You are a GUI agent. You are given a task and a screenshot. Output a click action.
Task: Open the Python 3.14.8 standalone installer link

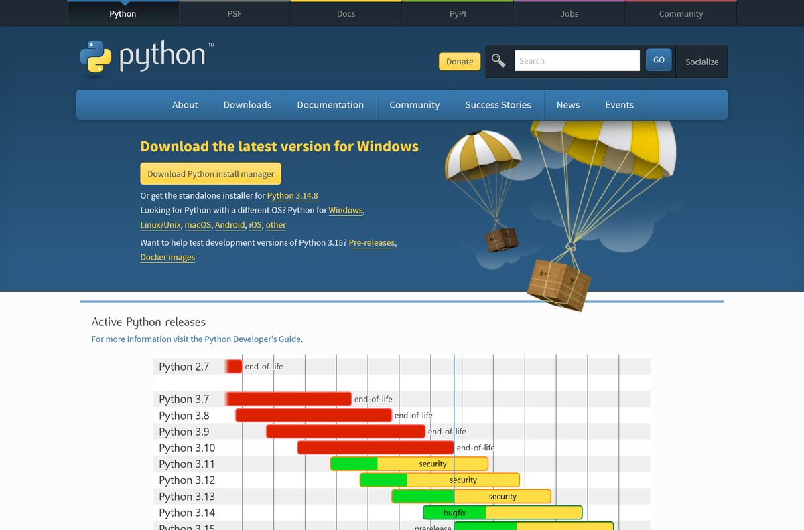292,196
